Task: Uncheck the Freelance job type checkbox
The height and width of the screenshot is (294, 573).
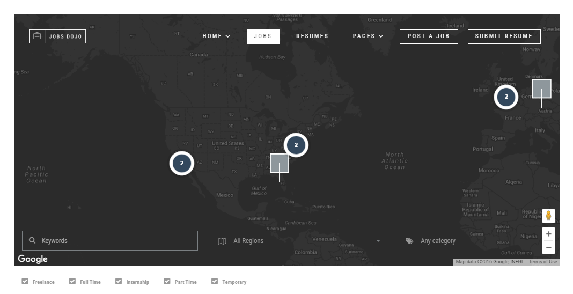Action: tap(25, 281)
